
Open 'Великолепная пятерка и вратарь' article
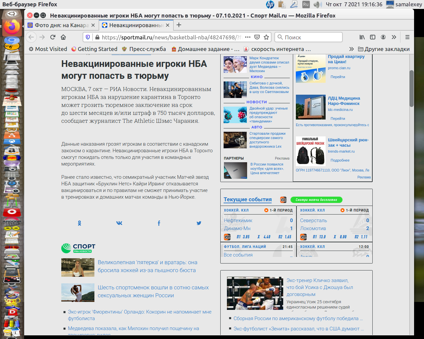click(x=147, y=266)
